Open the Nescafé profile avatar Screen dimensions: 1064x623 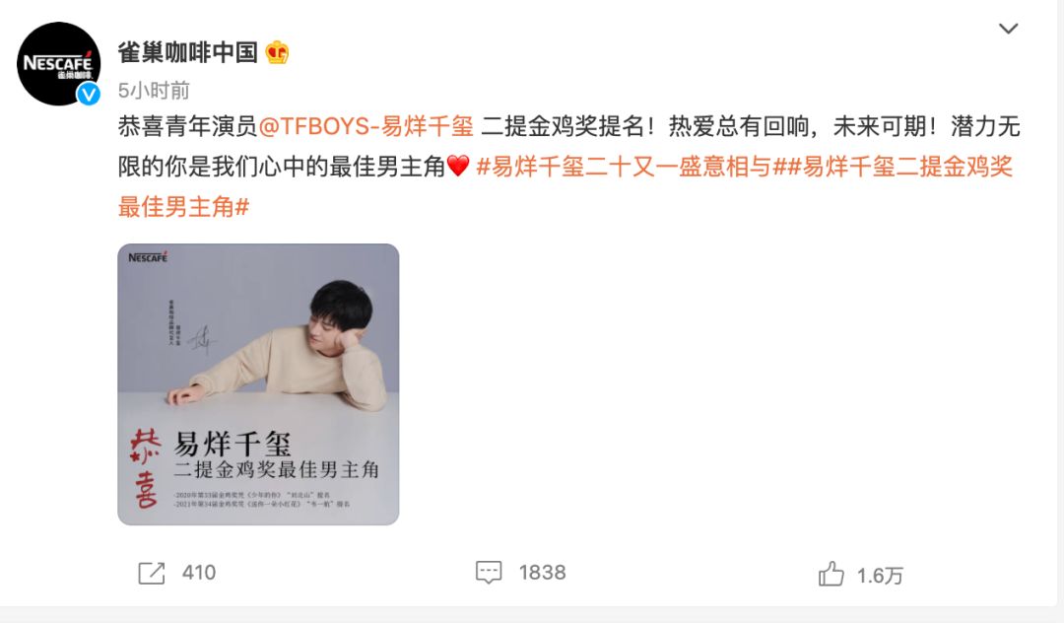tap(58, 63)
